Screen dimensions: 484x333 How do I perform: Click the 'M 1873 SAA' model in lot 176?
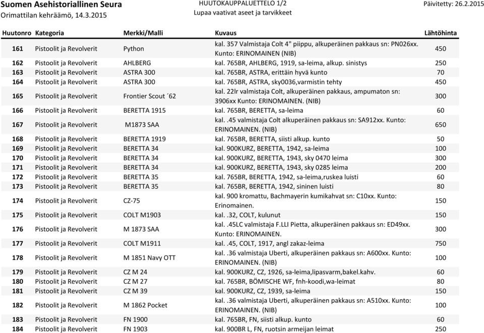141,229
